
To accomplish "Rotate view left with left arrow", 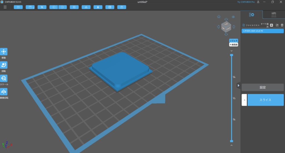I will (x=218, y=27).
